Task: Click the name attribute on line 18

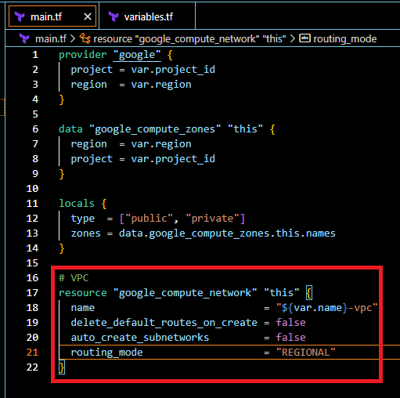Action: (x=83, y=308)
